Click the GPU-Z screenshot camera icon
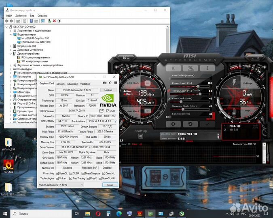The image size is (273, 218). click(105, 83)
